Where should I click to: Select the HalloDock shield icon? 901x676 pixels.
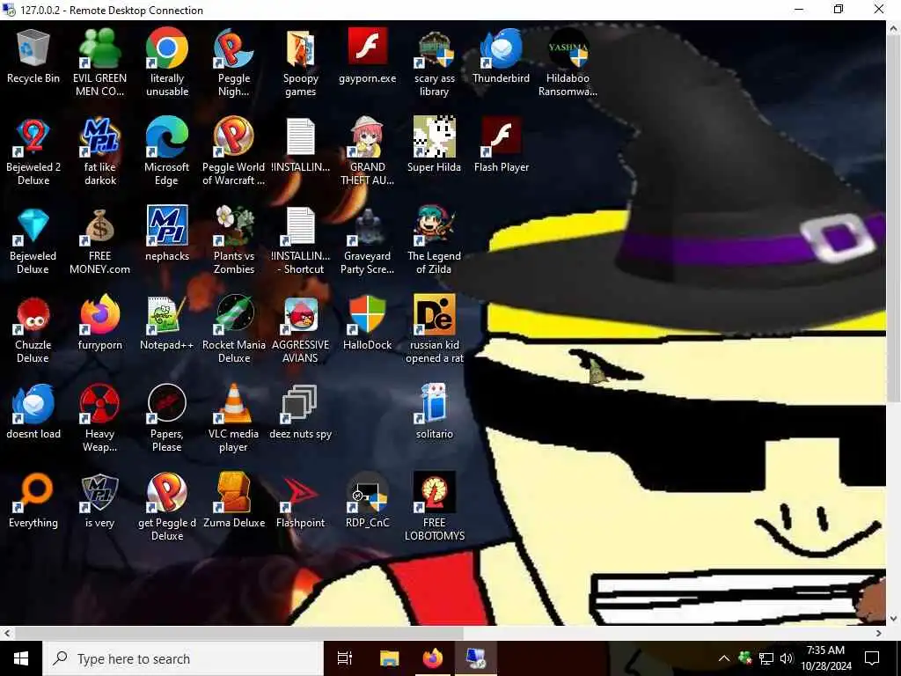[x=367, y=323]
